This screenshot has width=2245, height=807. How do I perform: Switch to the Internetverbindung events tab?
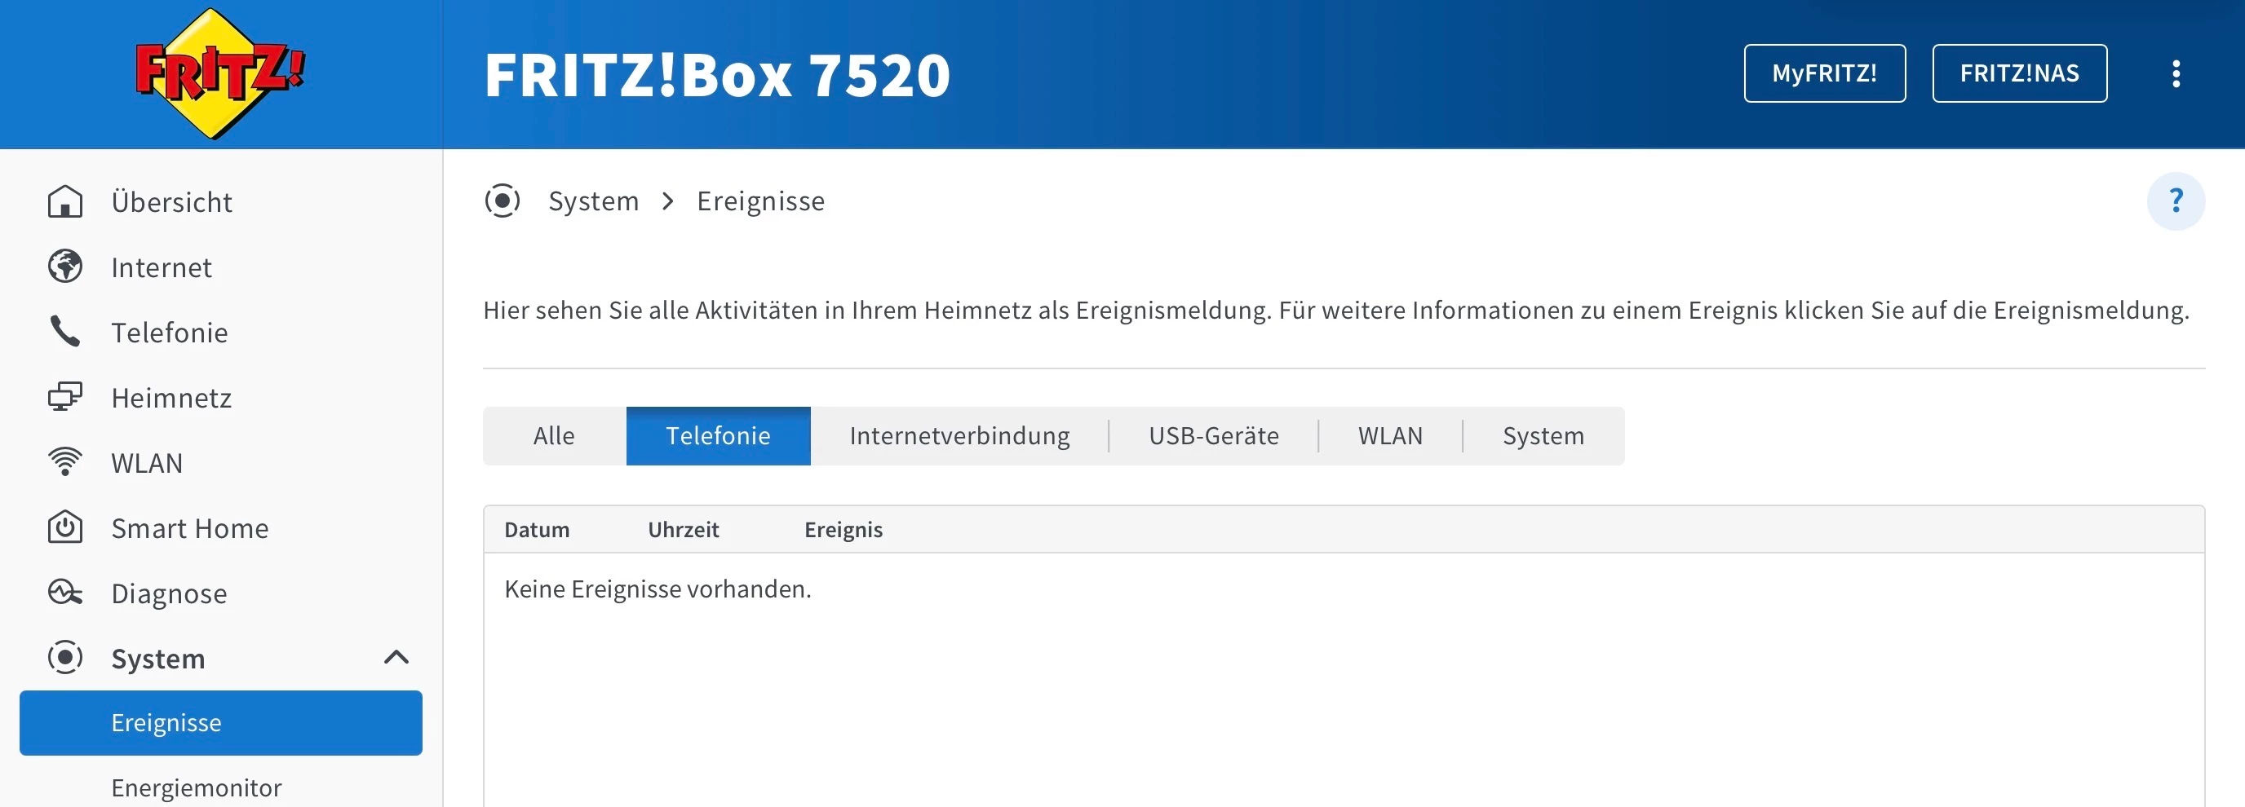959,435
